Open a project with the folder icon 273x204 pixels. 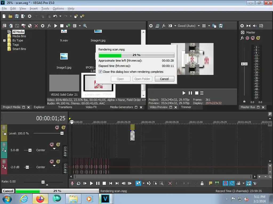coord(10,16)
